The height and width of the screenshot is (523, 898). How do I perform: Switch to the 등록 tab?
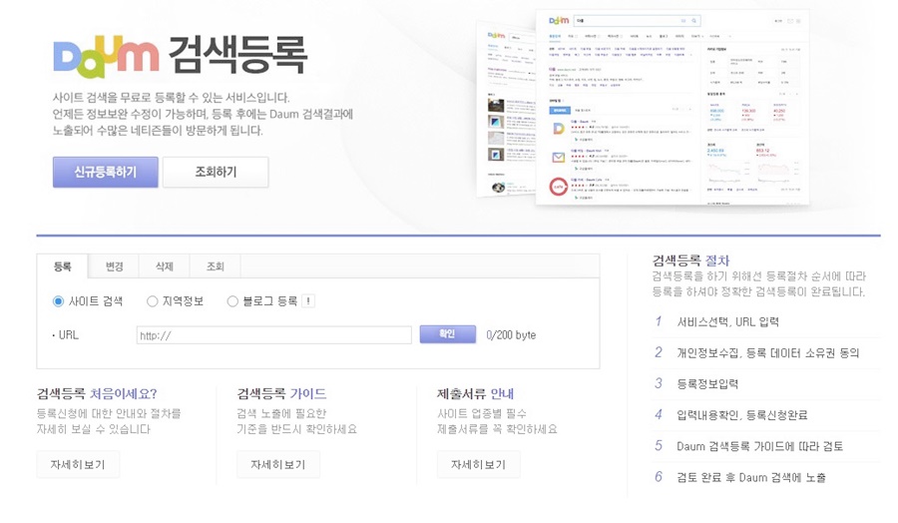tap(63, 266)
